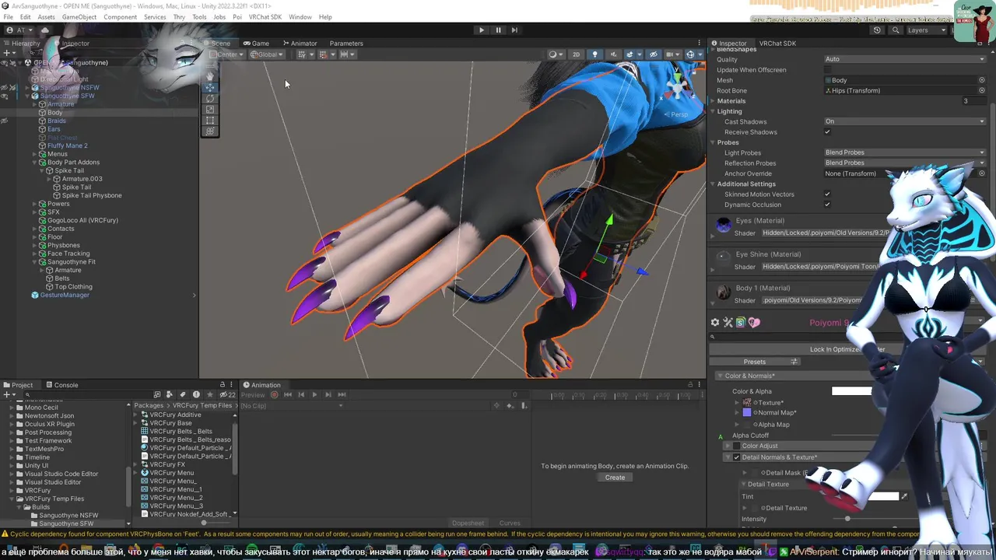The height and width of the screenshot is (560, 996).
Task: Click the animation Preview button
Action: tap(253, 395)
